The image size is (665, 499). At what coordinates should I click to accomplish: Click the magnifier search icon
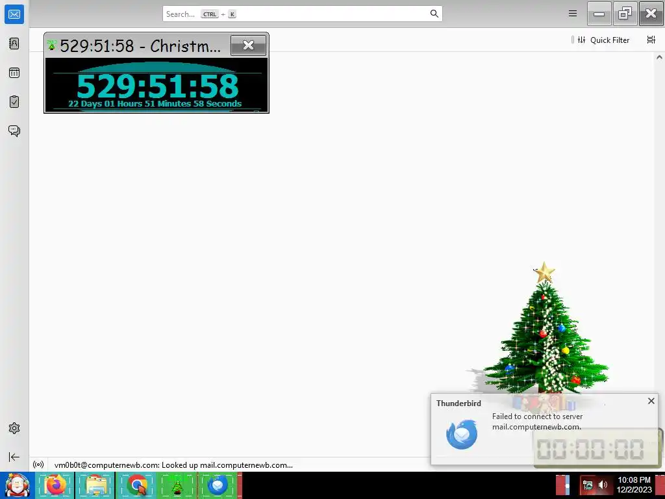click(434, 14)
